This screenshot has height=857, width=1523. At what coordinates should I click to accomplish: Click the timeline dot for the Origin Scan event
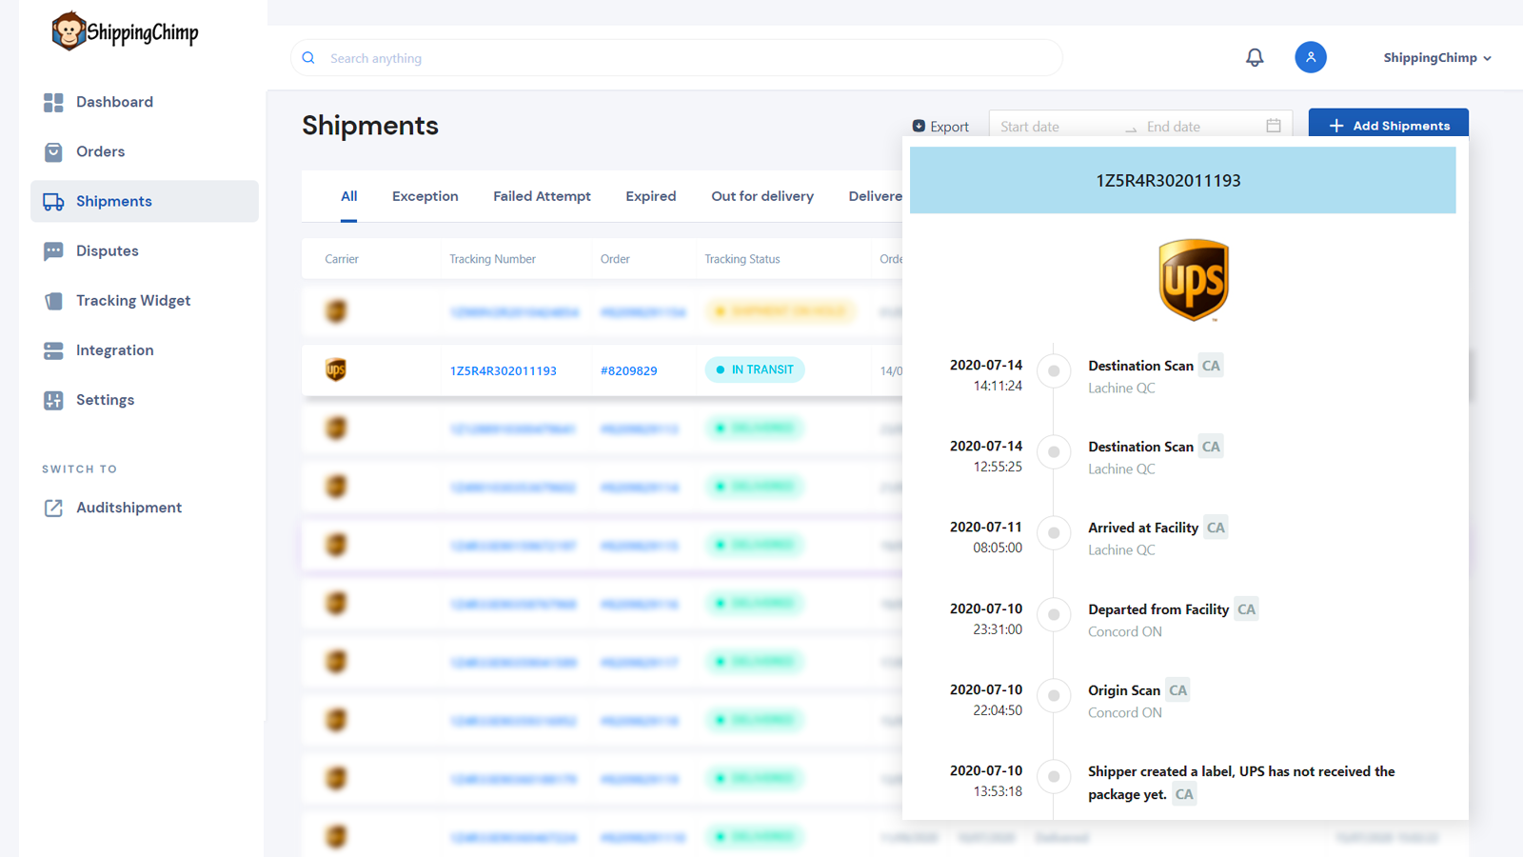tap(1054, 696)
